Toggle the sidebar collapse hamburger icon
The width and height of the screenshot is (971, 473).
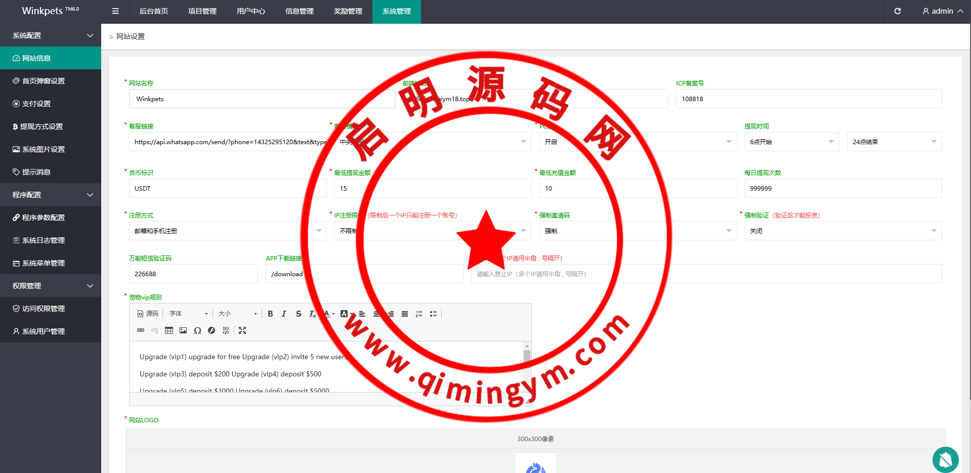click(x=115, y=11)
